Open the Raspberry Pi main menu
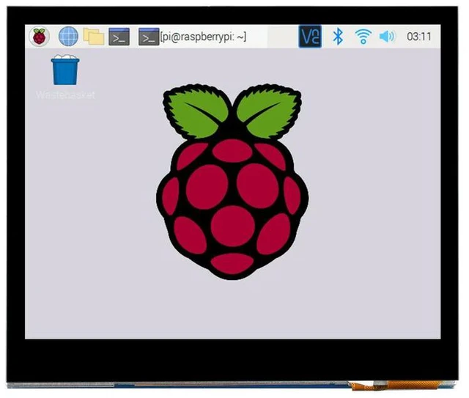The image size is (469, 398). click(x=39, y=37)
